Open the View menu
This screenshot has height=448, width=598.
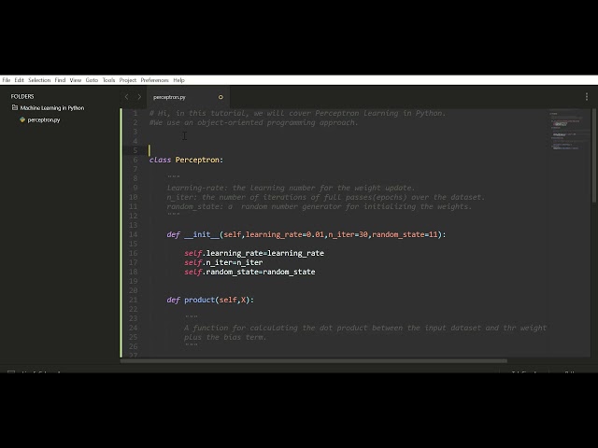(x=76, y=80)
